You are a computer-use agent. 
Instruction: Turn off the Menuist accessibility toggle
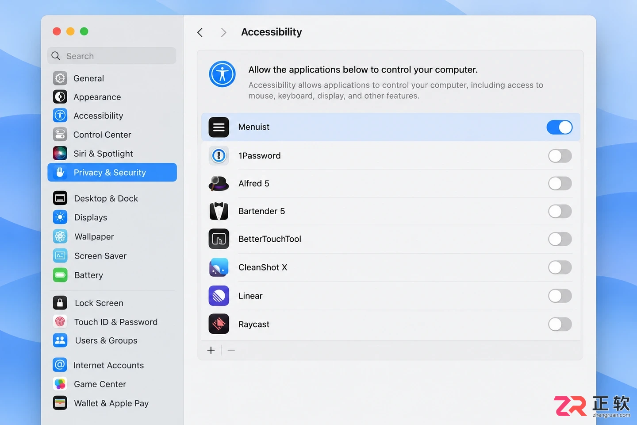[x=560, y=127]
